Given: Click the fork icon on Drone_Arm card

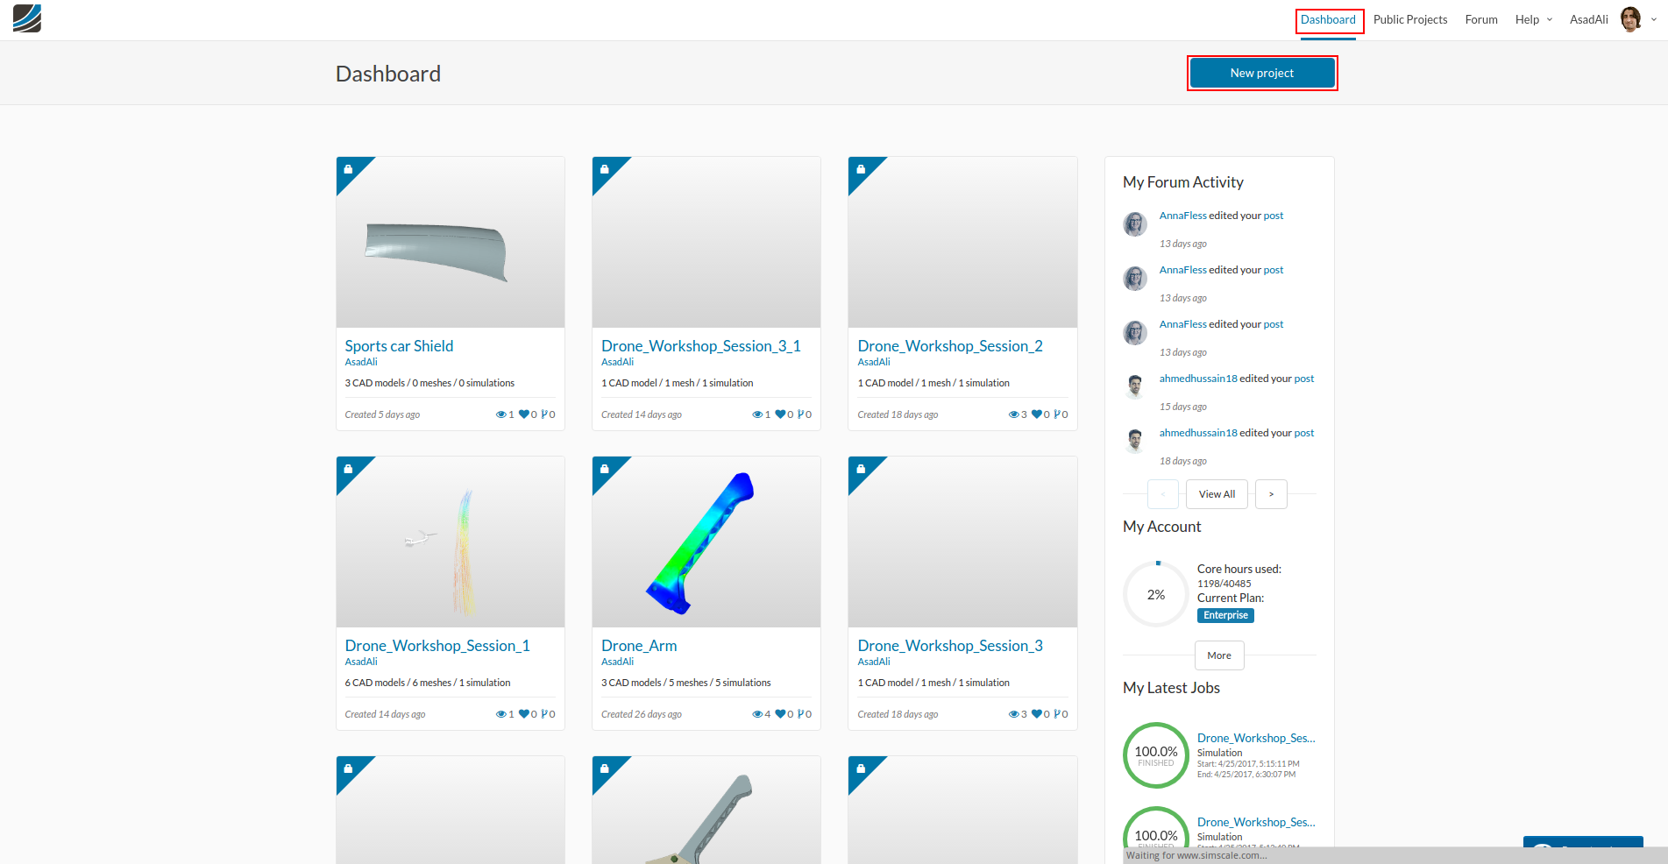Looking at the screenshot, I should [800, 714].
